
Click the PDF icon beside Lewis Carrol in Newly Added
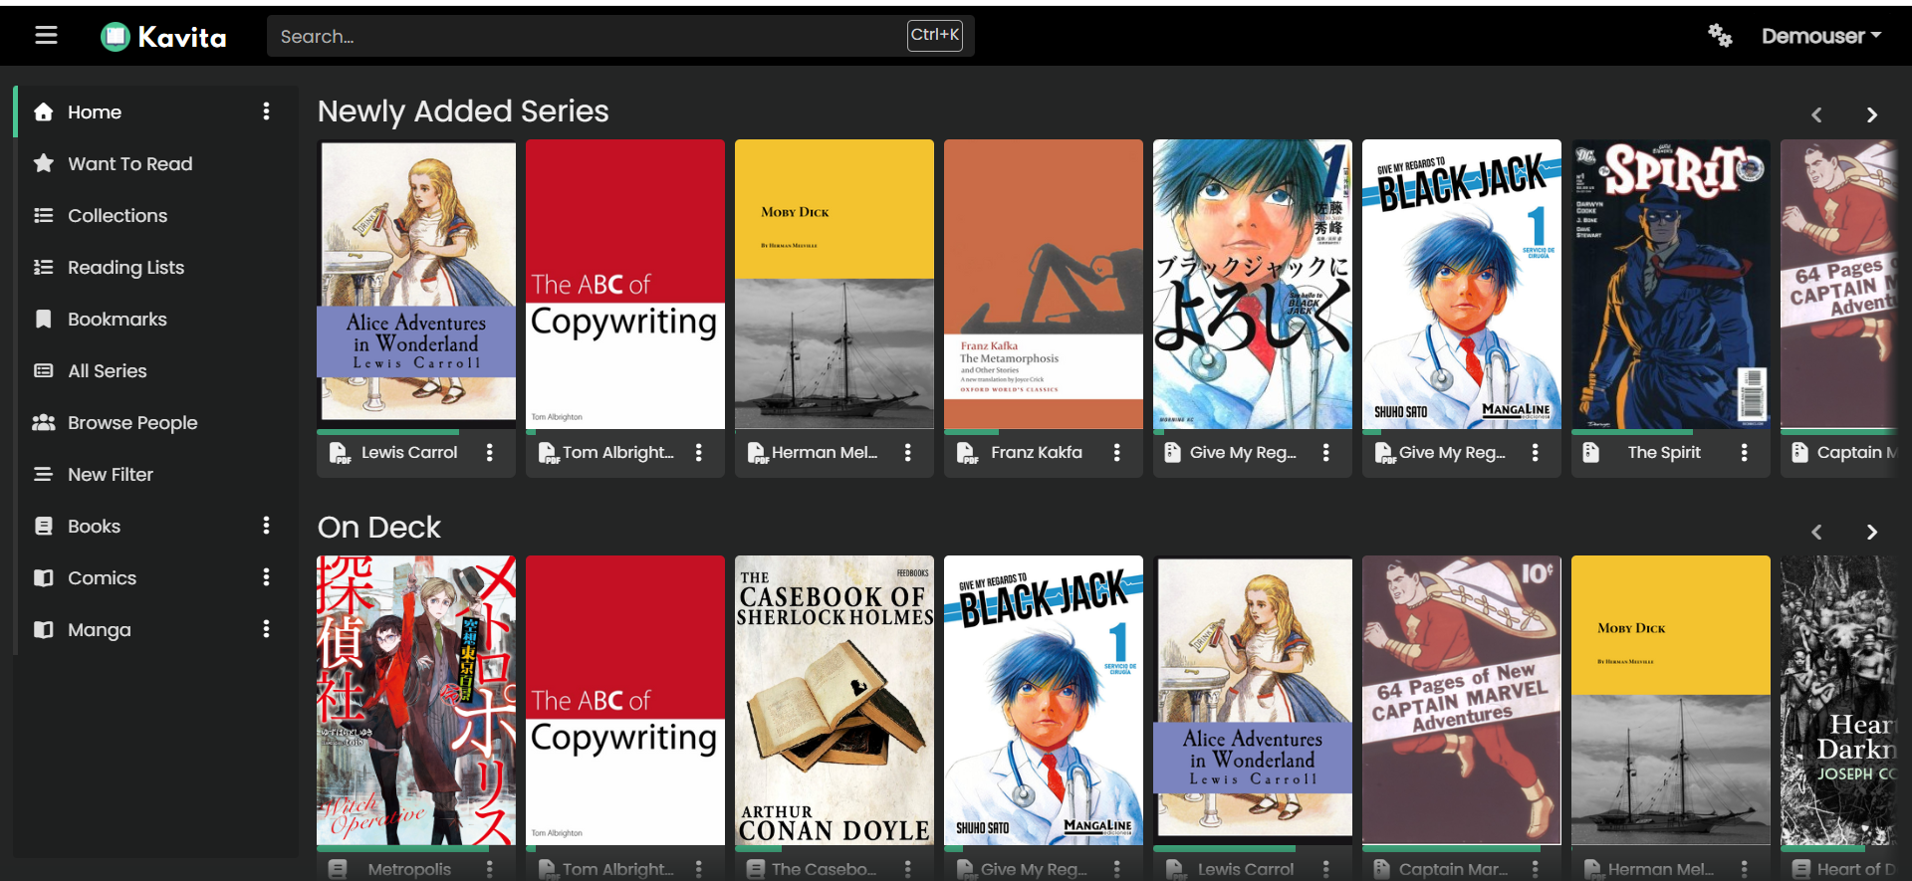point(340,454)
